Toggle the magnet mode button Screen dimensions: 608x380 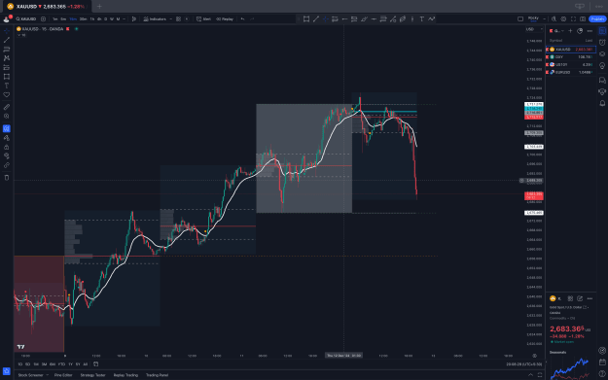pyautogui.click(x=7, y=128)
